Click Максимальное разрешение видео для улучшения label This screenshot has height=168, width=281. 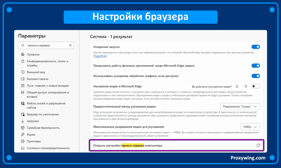tap(129, 127)
